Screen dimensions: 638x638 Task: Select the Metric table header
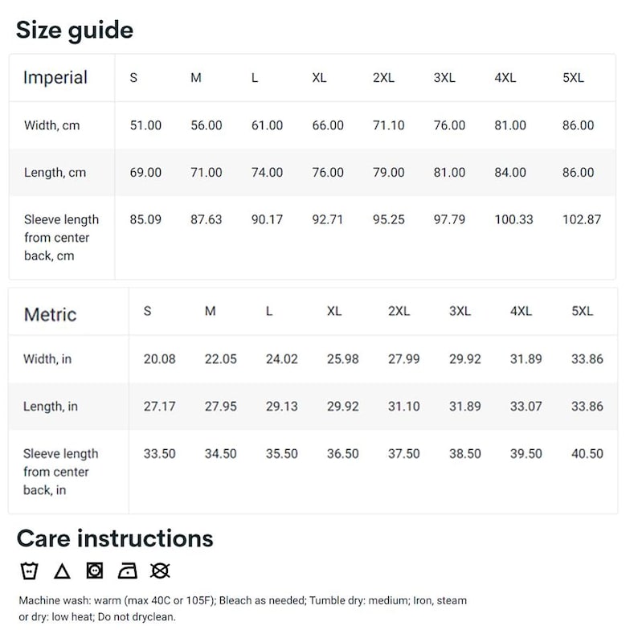[x=50, y=314]
